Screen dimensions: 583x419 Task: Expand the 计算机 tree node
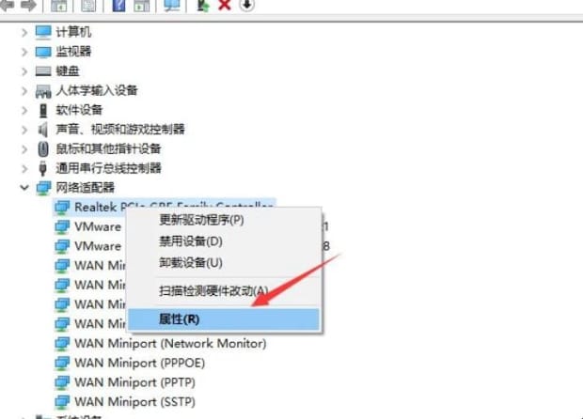tap(24, 31)
